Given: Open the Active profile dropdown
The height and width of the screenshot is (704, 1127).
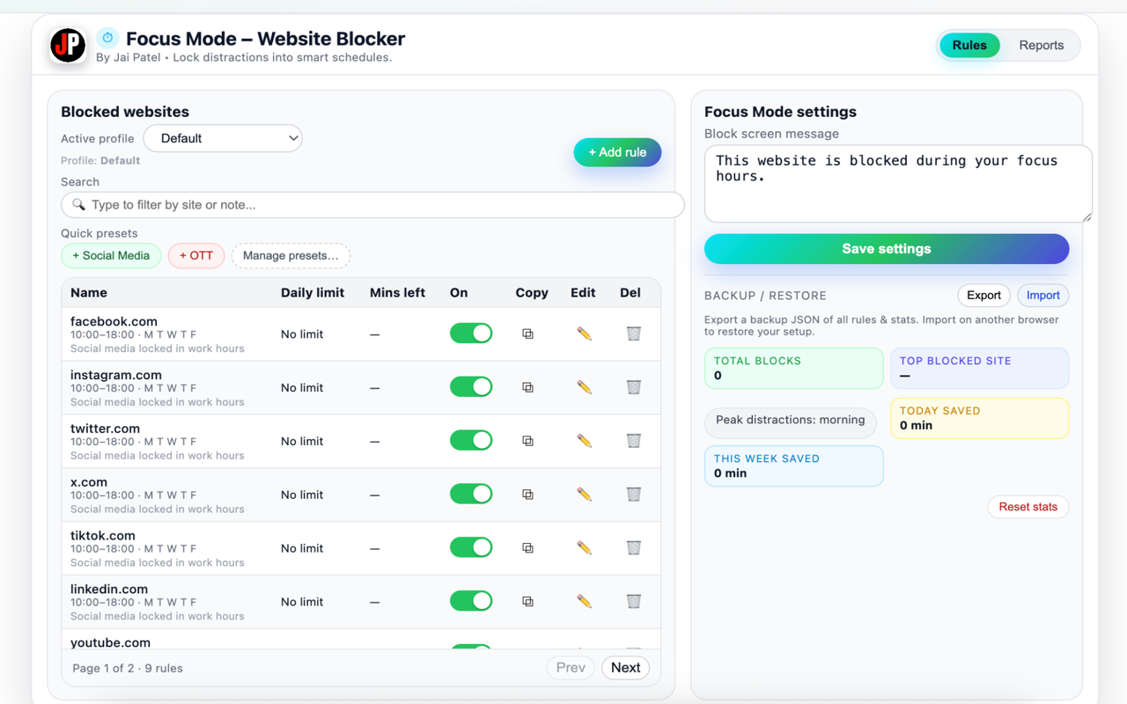Looking at the screenshot, I should click(x=223, y=138).
